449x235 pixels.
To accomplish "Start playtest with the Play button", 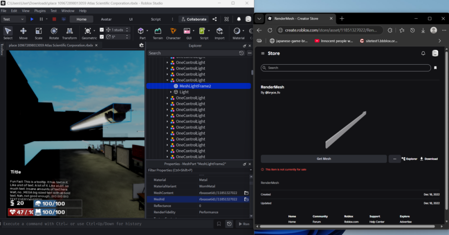I will pyautogui.click(x=32, y=19).
